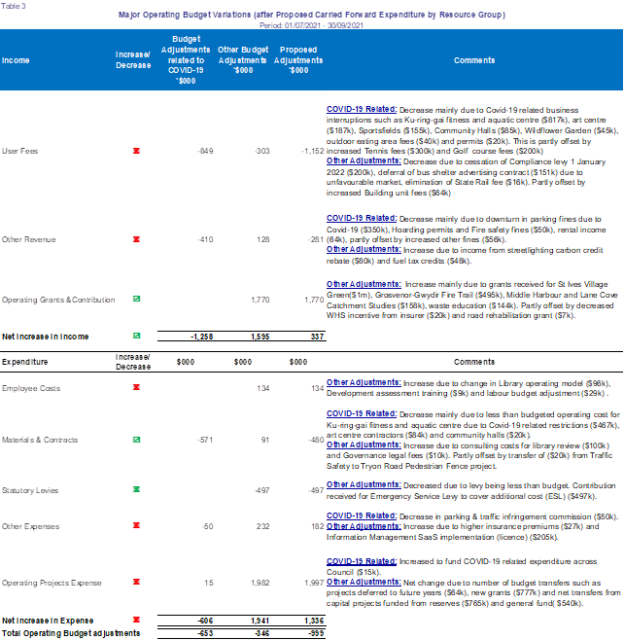The height and width of the screenshot is (640, 624).
Task: Open COVID-19 Related link in Other Expenses comments
Action: pyautogui.click(x=362, y=516)
